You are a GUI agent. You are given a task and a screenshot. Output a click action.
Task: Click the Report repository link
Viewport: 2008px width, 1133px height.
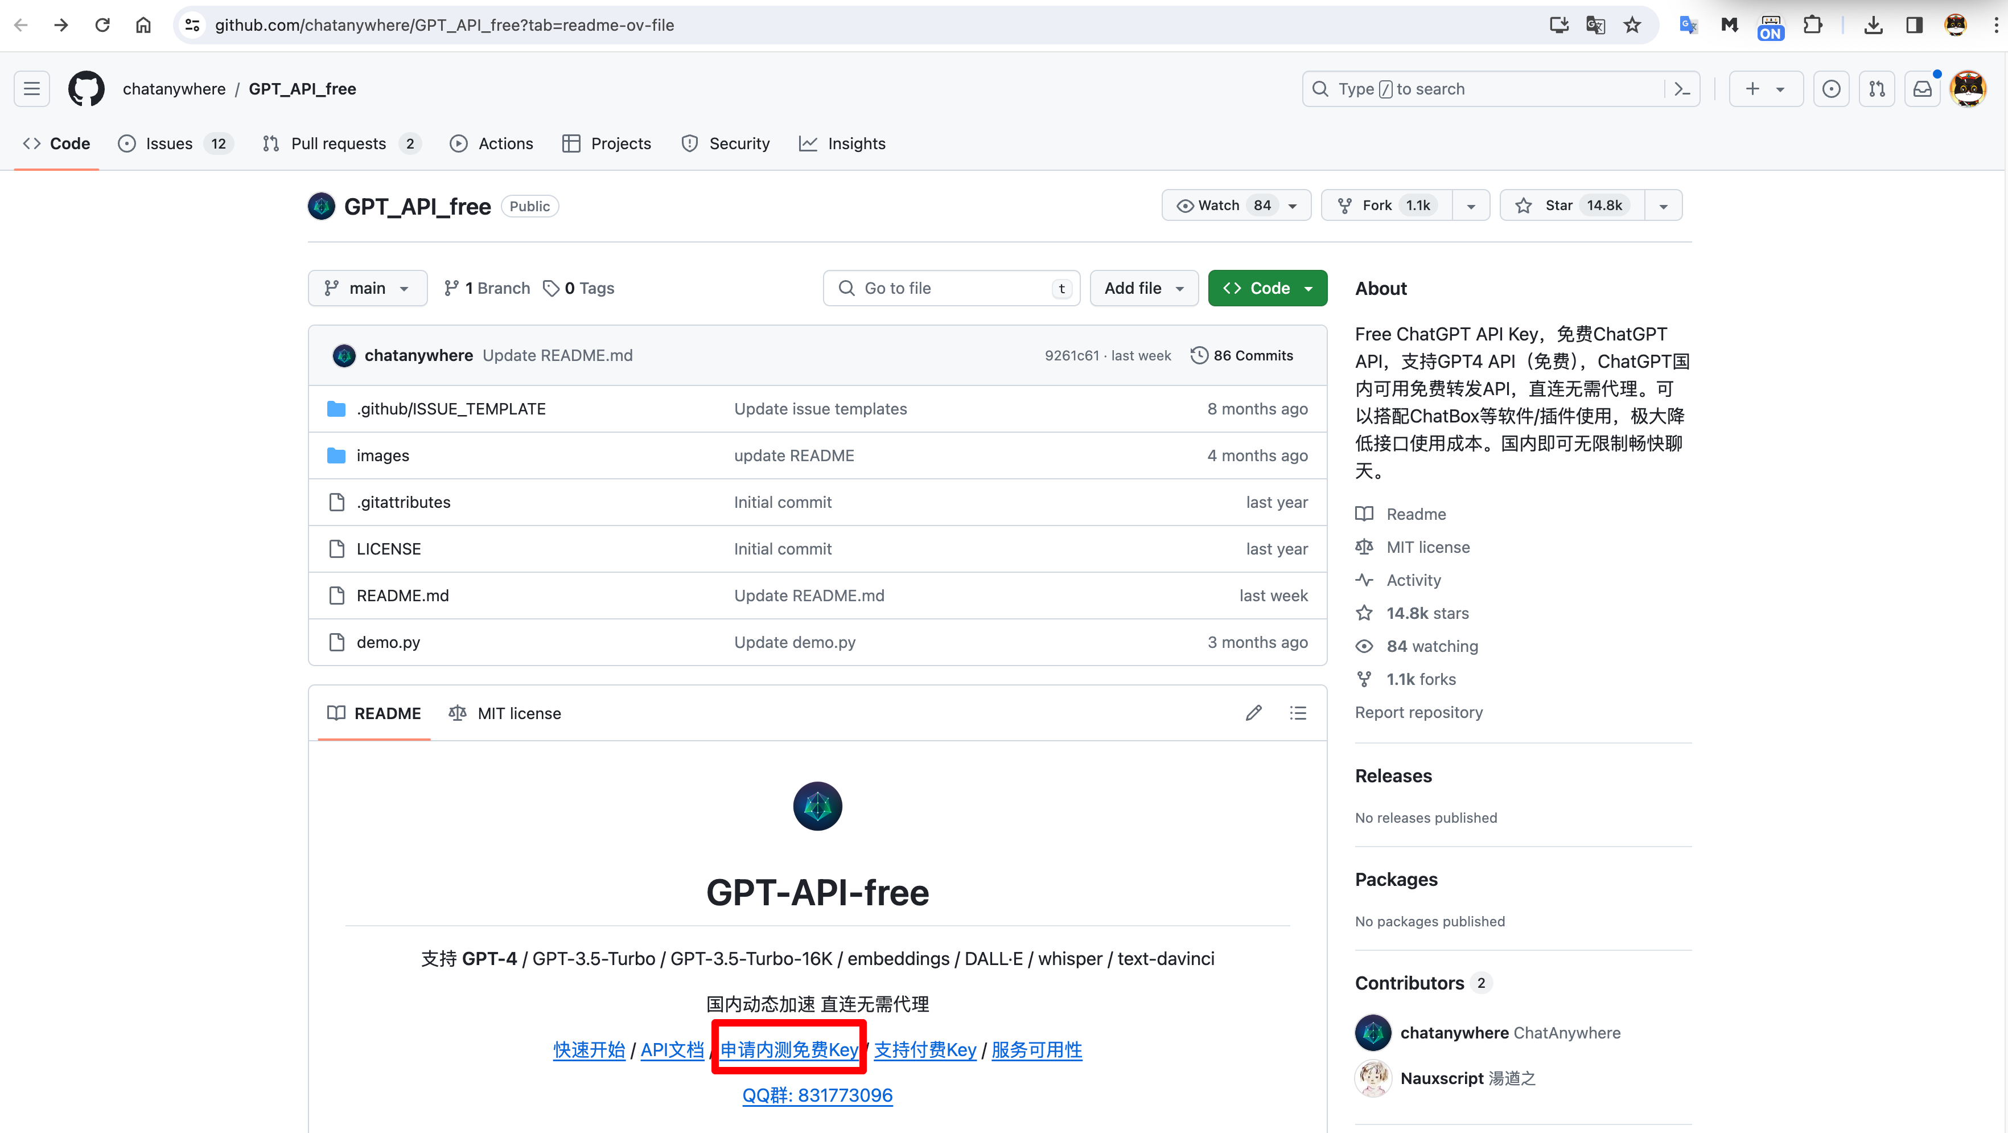pos(1419,712)
